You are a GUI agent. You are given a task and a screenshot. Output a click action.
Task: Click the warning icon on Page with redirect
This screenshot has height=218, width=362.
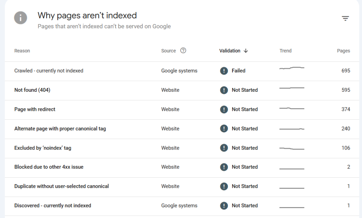point(224,109)
